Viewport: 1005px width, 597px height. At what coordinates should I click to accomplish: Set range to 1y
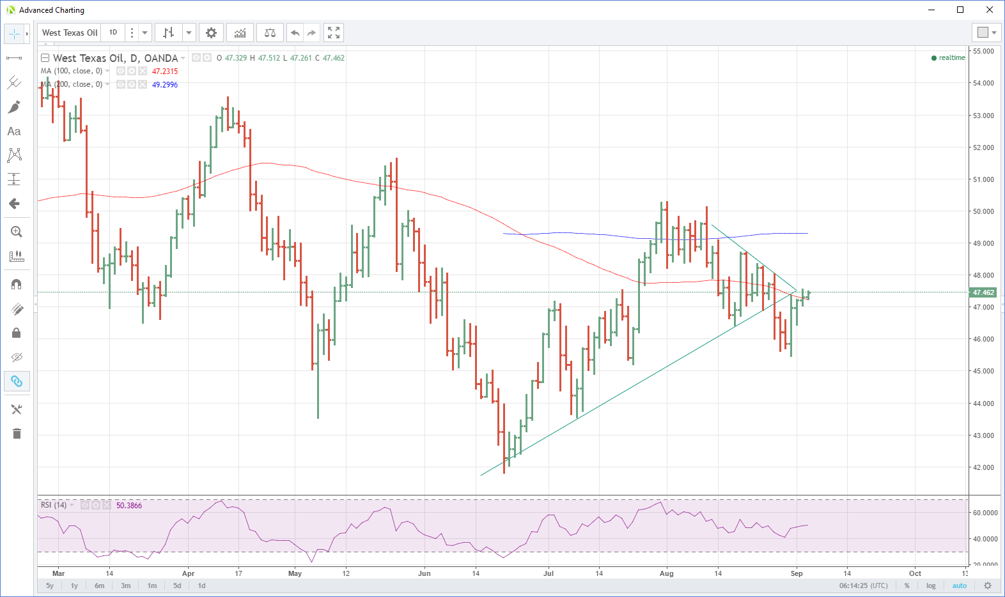[74, 586]
